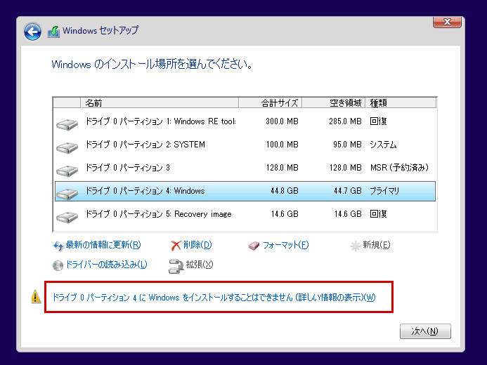The height and width of the screenshot is (365, 487).
Task: Click the grayed star New icon
Action: click(355, 246)
